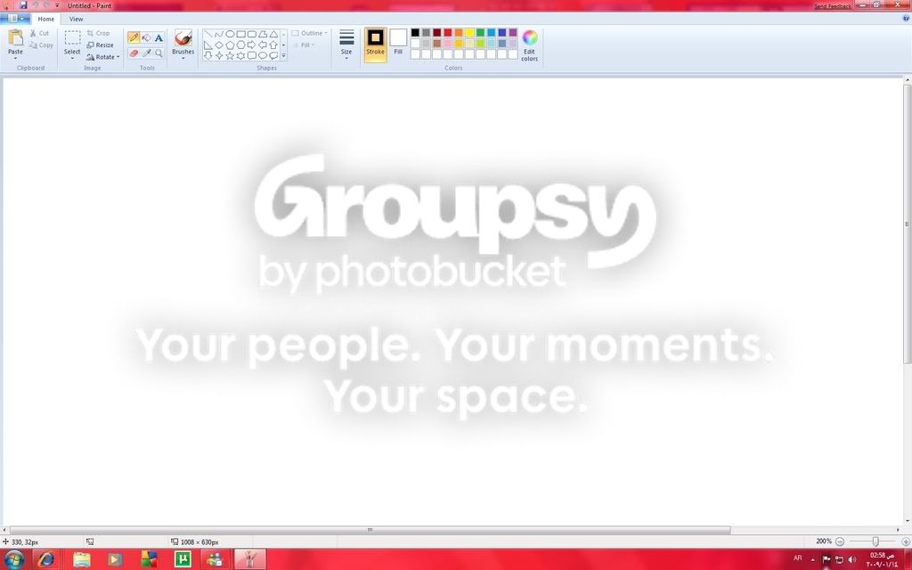This screenshot has width=912, height=570.
Task: Click the zoom out minus button
Action: (839, 541)
